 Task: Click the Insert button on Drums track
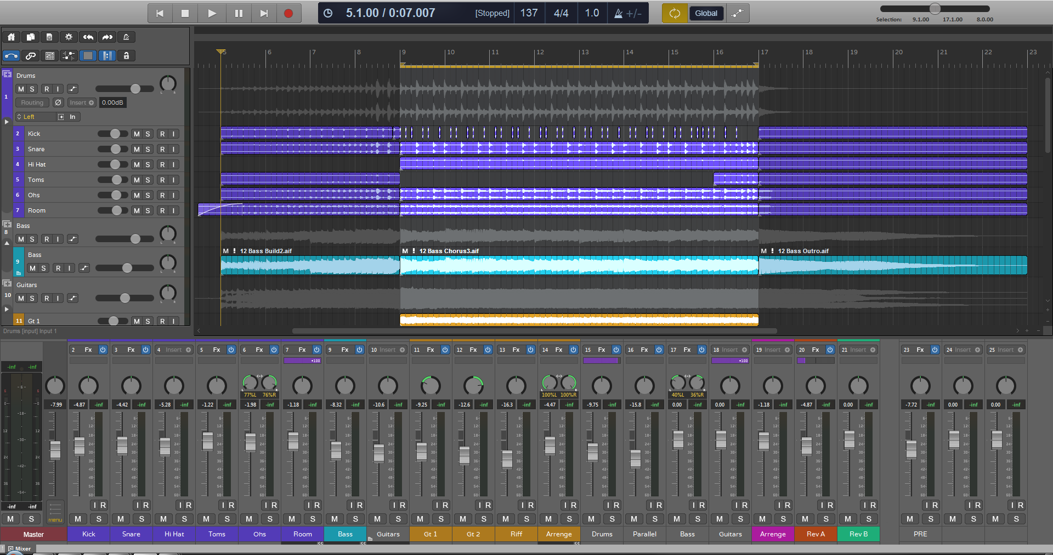[x=81, y=102]
